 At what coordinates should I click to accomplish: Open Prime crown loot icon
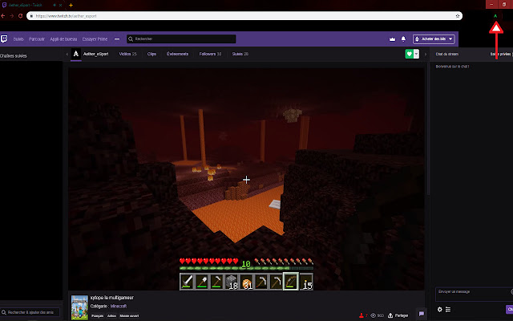pyautogui.click(x=392, y=39)
